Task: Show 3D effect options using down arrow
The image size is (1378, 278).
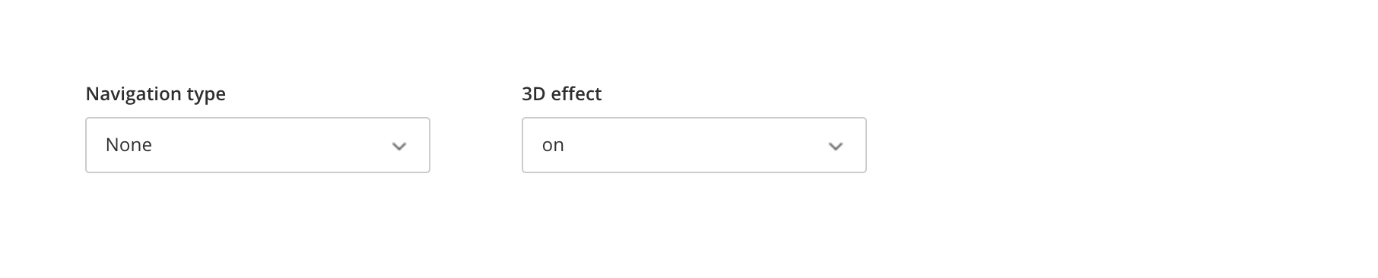Action: click(836, 147)
